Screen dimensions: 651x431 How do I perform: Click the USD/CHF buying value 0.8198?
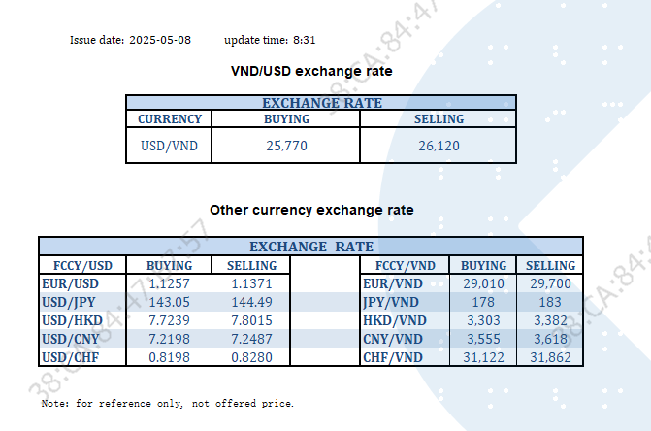point(169,357)
